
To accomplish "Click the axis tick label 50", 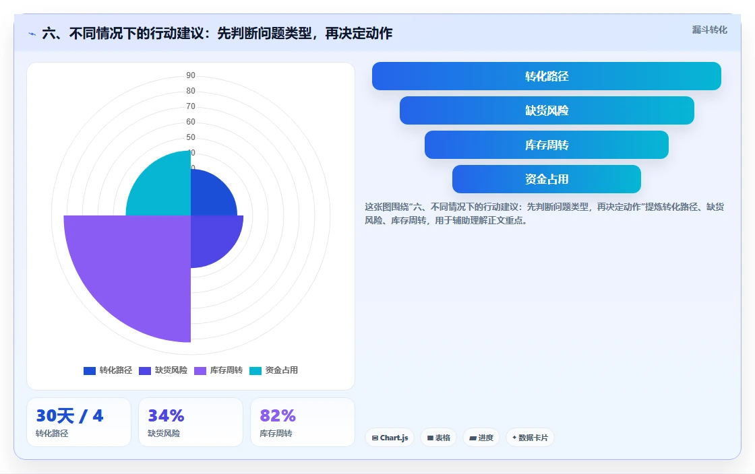I will 191,137.
